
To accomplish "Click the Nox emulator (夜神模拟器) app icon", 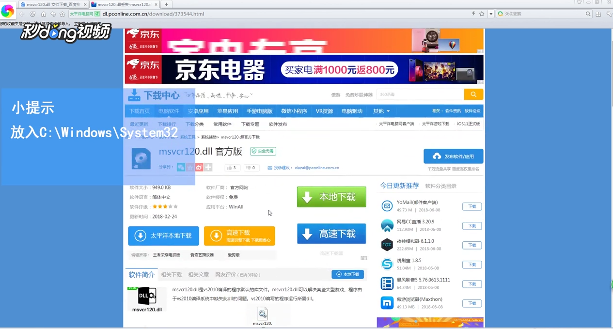I will click(x=387, y=245).
